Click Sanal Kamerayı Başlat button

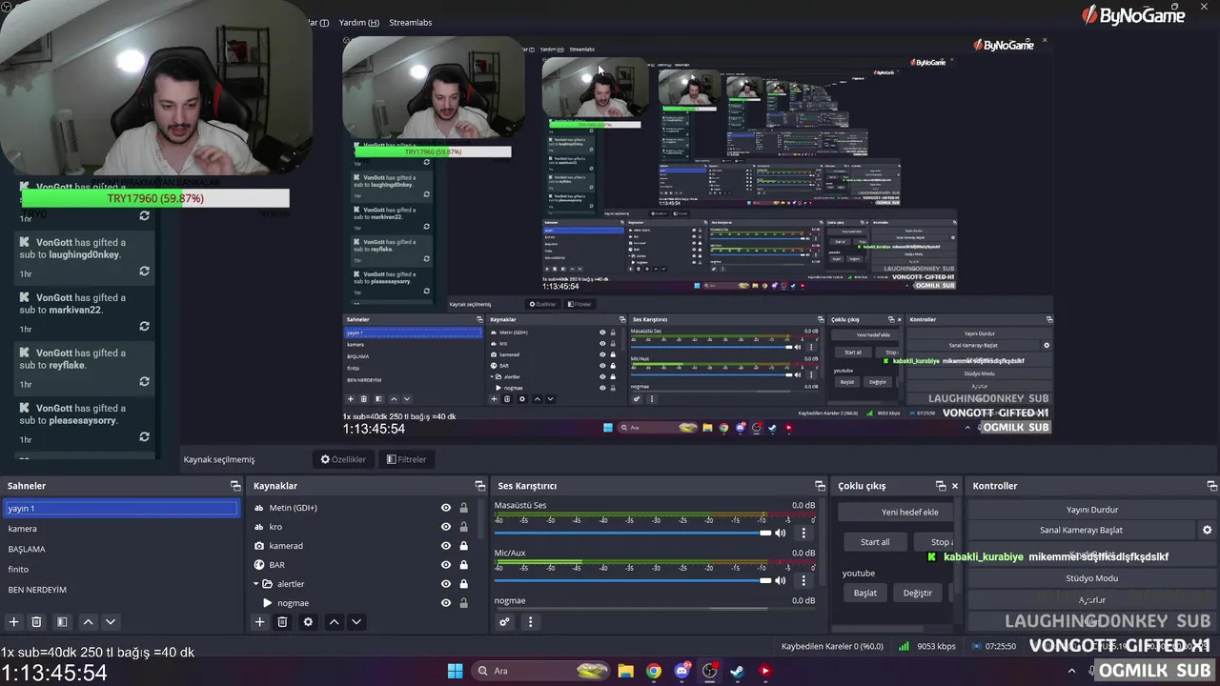click(1081, 530)
